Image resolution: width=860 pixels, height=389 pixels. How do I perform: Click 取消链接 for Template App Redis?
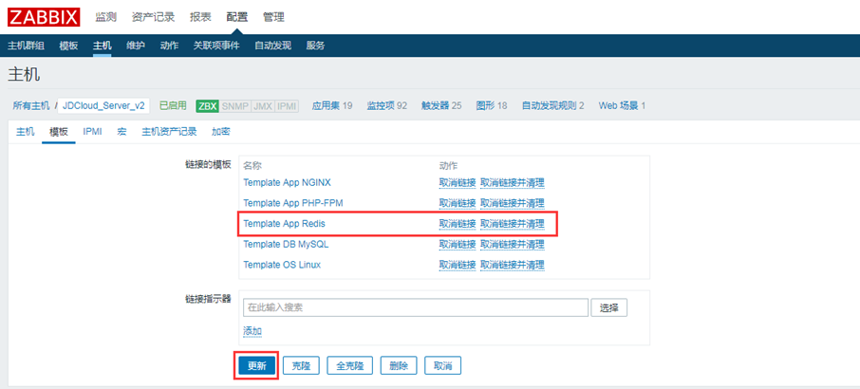[x=458, y=224]
